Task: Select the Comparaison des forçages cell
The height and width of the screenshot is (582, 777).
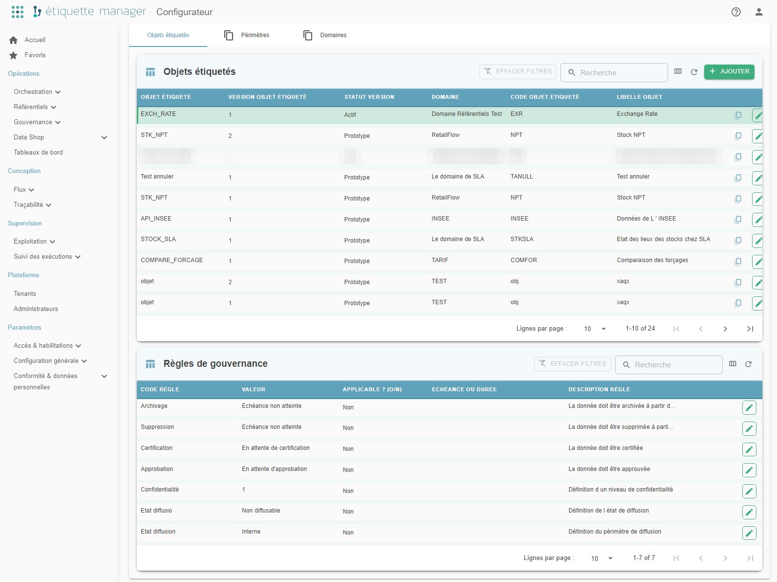Action: tap(652, 260)
